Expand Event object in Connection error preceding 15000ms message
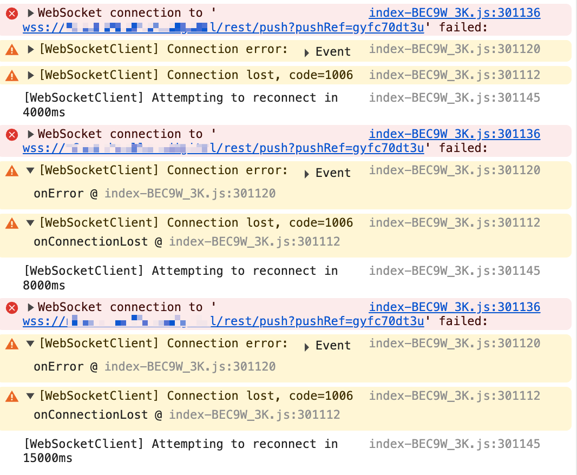The width and height of the screenshot is (577, 475). [306, 347]
